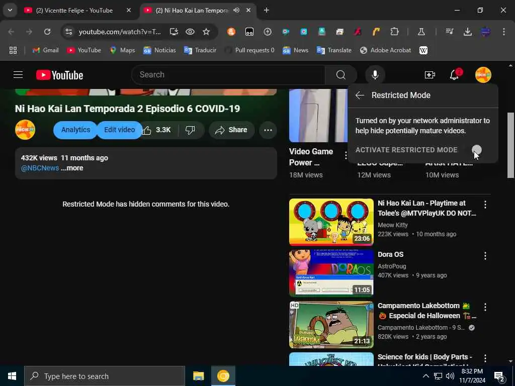
Task: Open channel avatar below video title
Action: [x=25, y=130]
